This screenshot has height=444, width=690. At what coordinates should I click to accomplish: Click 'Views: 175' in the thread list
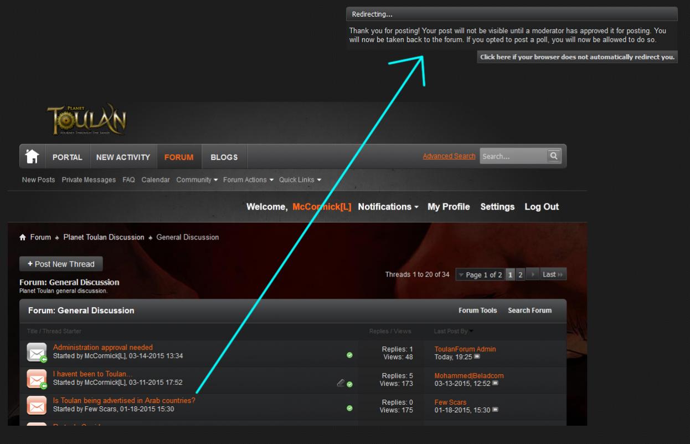[397, 410]
